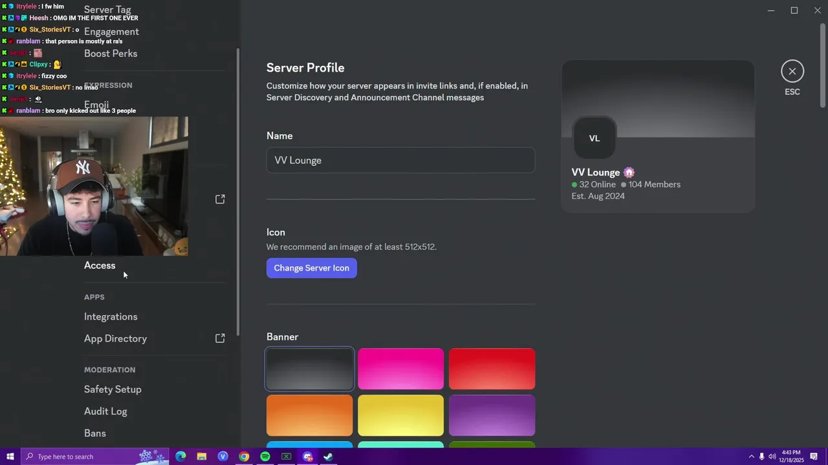Click the MODERATION section header
The image size is (828, 465).
[x=109, y=370]
